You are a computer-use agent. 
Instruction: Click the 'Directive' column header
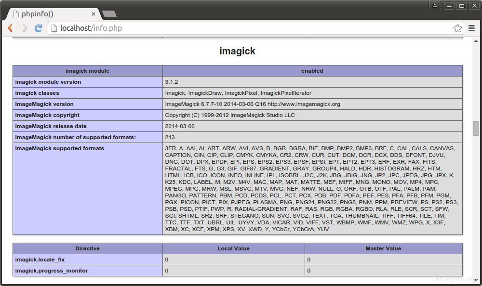click(88, 248)
